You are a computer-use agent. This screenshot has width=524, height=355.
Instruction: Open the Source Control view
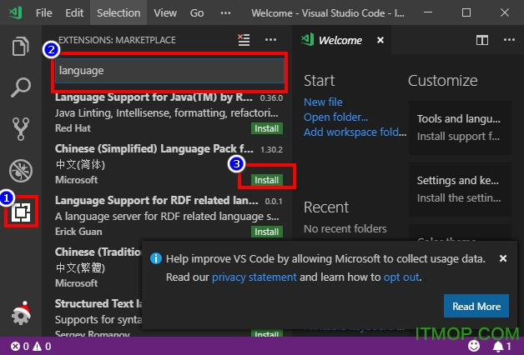click(21, 129)
